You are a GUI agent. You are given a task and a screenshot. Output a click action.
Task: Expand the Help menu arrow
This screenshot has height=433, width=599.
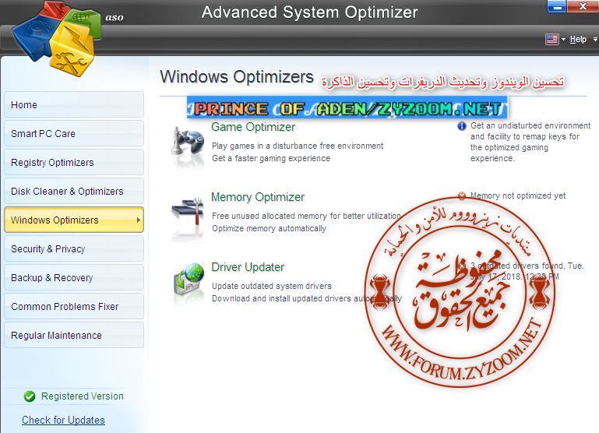(595, 40)
